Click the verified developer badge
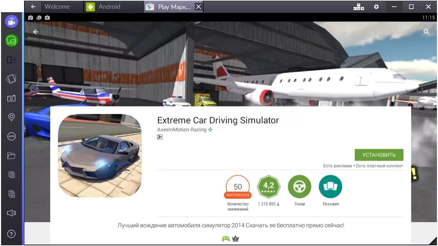This screenshot has width=438, height=246. (x=210, y=129)
